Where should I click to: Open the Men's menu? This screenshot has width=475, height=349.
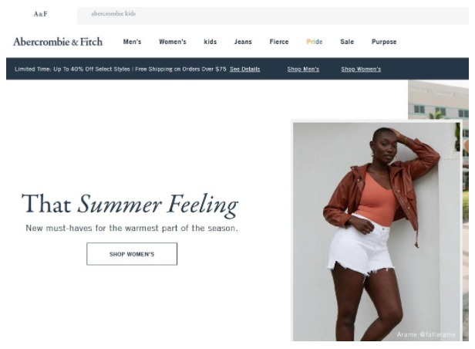tap(132, 42)
